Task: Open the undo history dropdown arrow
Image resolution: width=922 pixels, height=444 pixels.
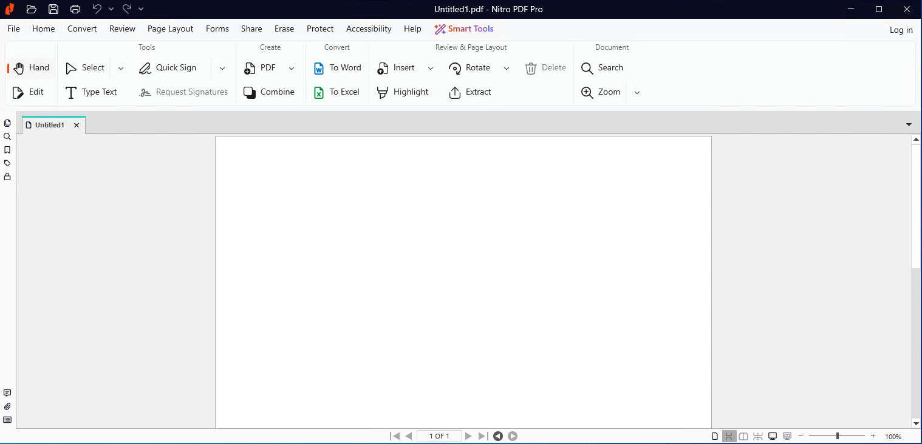Action: [111, 9]
